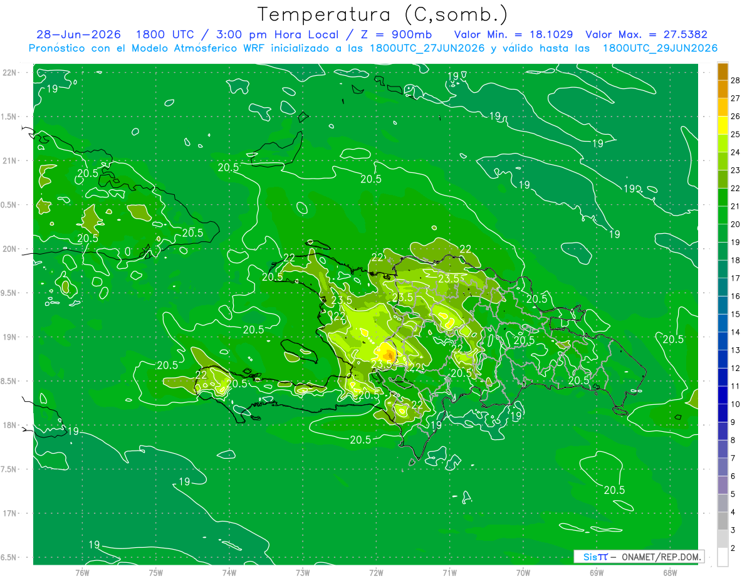Click the '3' value on the color legend
Viewport: 752px width, 581px height.
coord(734,530)
